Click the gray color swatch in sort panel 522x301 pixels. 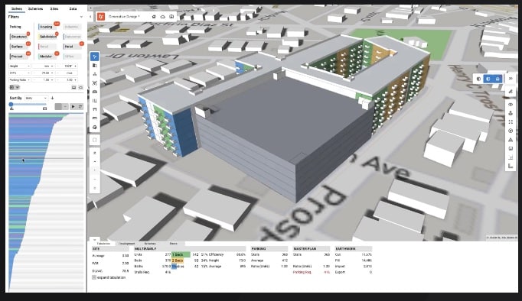click(x=59, y=107)
